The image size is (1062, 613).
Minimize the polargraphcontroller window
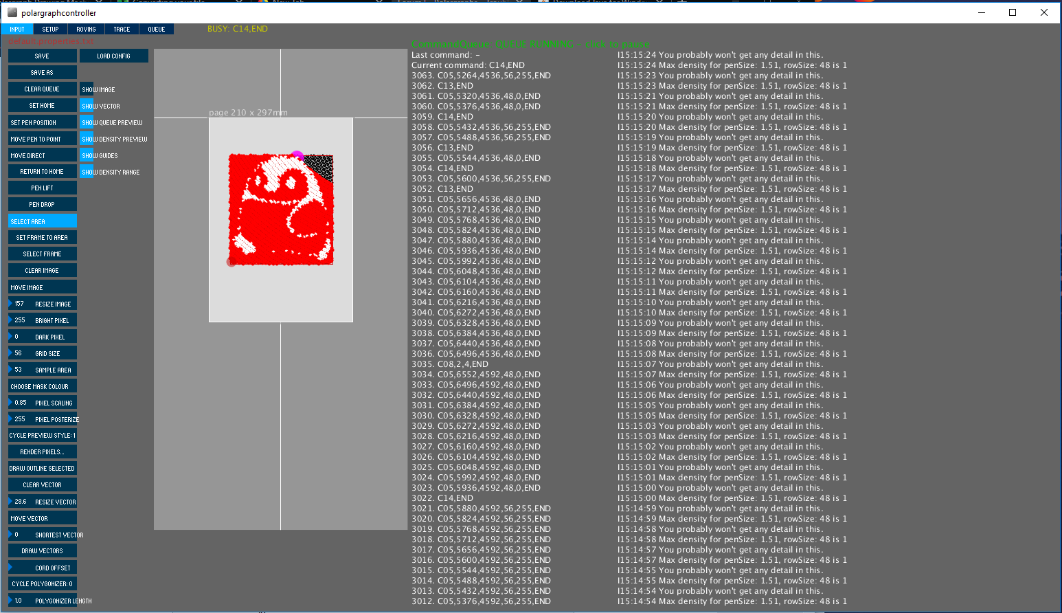(x=981, y=12)
